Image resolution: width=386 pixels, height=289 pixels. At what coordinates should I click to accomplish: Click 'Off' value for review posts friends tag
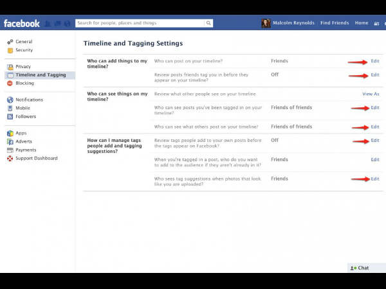click(x=275, y=74)
